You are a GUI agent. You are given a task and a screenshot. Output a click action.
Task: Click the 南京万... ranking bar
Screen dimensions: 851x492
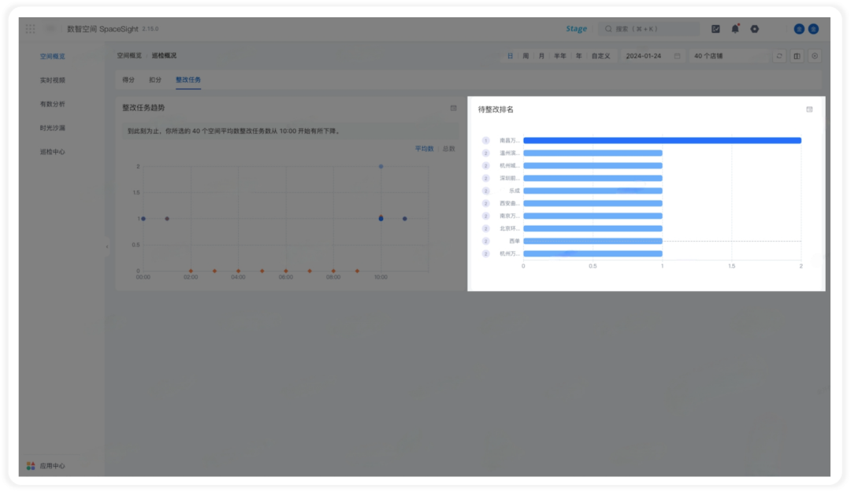tap(593, 216)
